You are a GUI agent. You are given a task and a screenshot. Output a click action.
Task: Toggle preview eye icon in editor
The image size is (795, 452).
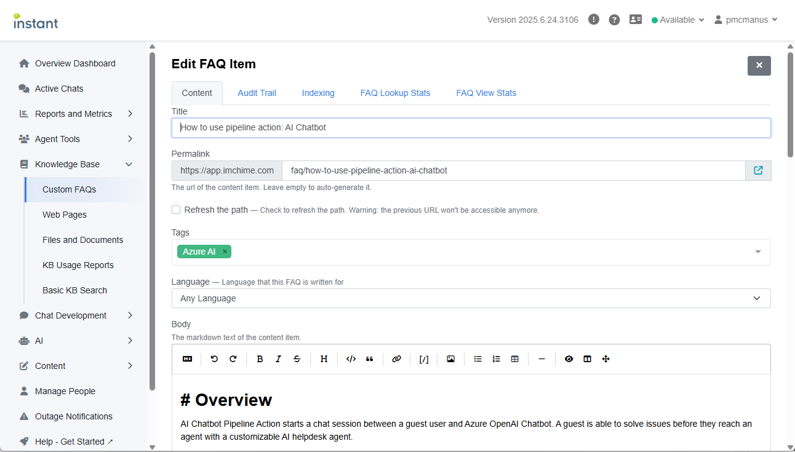[569, 359]
